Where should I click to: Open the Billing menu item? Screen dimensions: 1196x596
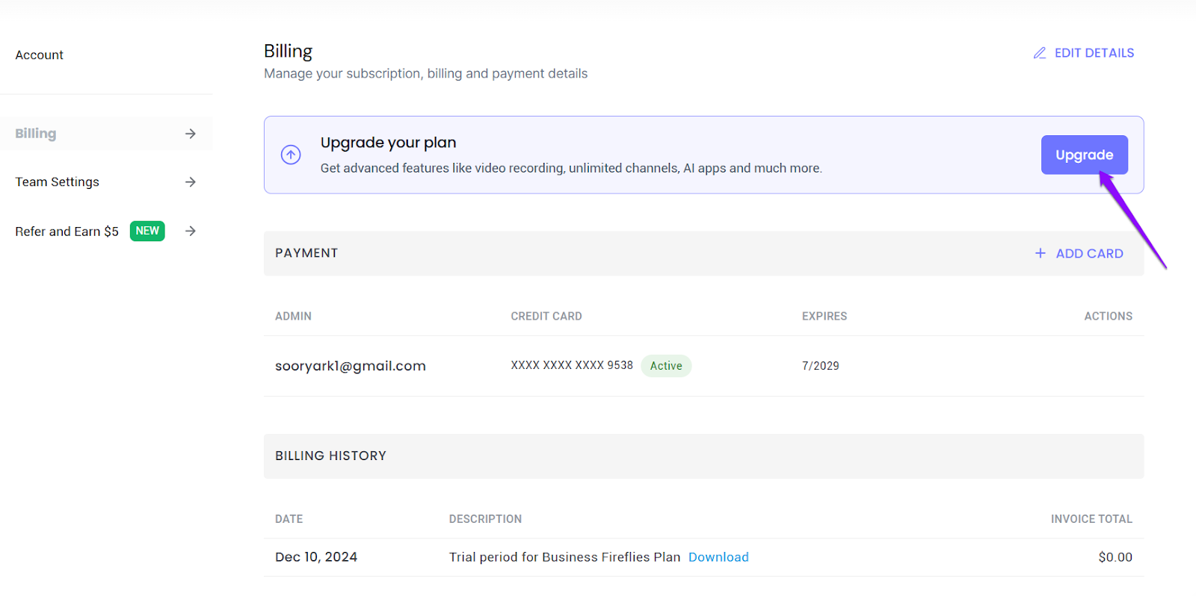pyautogui.click(x=36, y=134)
